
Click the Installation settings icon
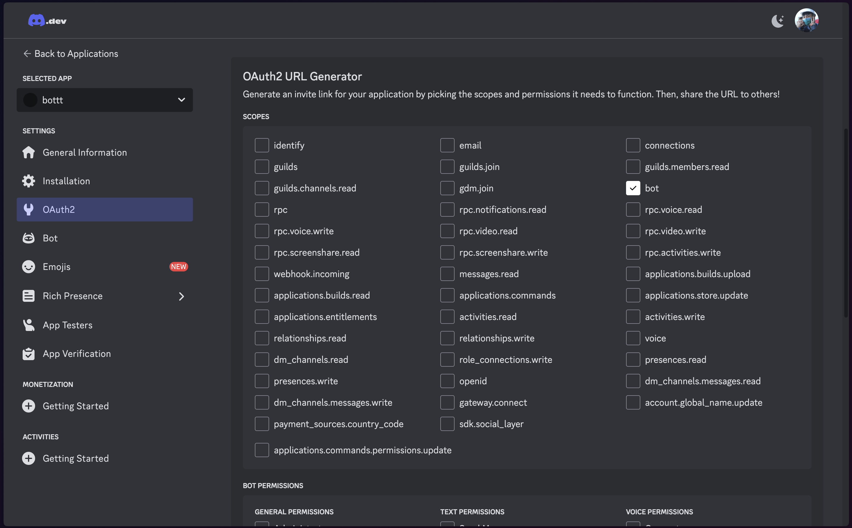point(29,181)
